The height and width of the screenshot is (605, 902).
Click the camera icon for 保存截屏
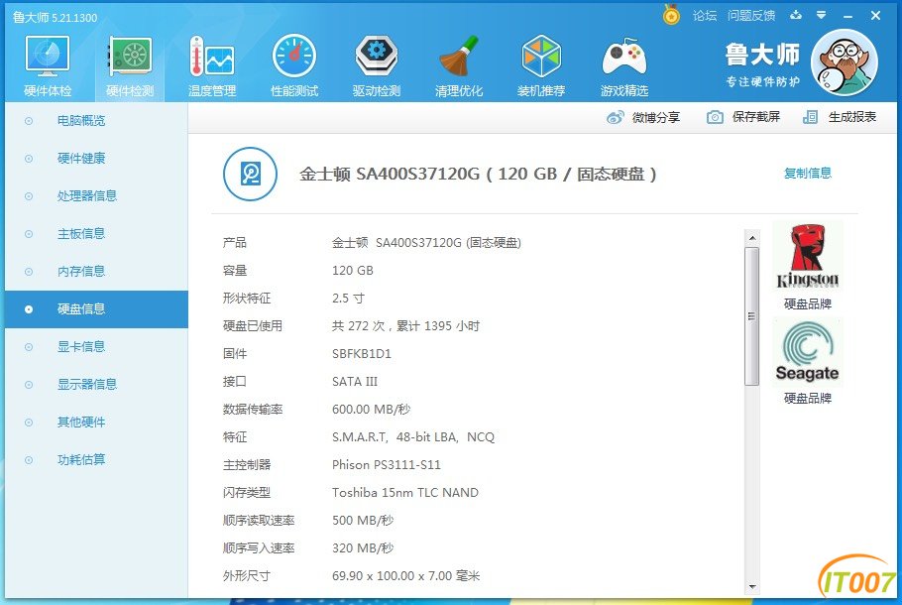tap(715, 117)
